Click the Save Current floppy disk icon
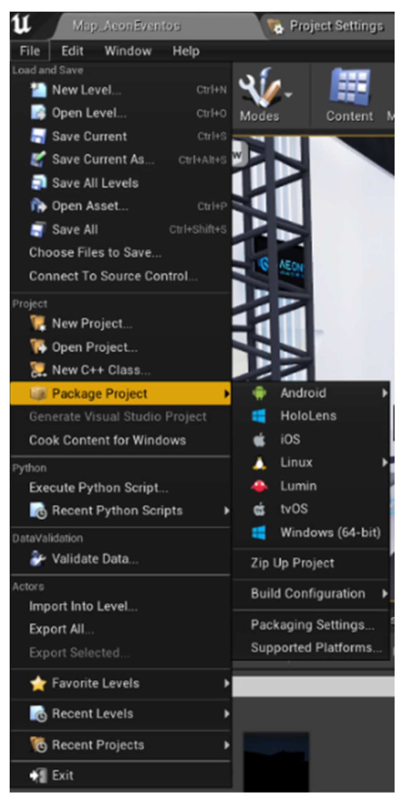Viewport: 404px width, 805px height. [38, 136]
